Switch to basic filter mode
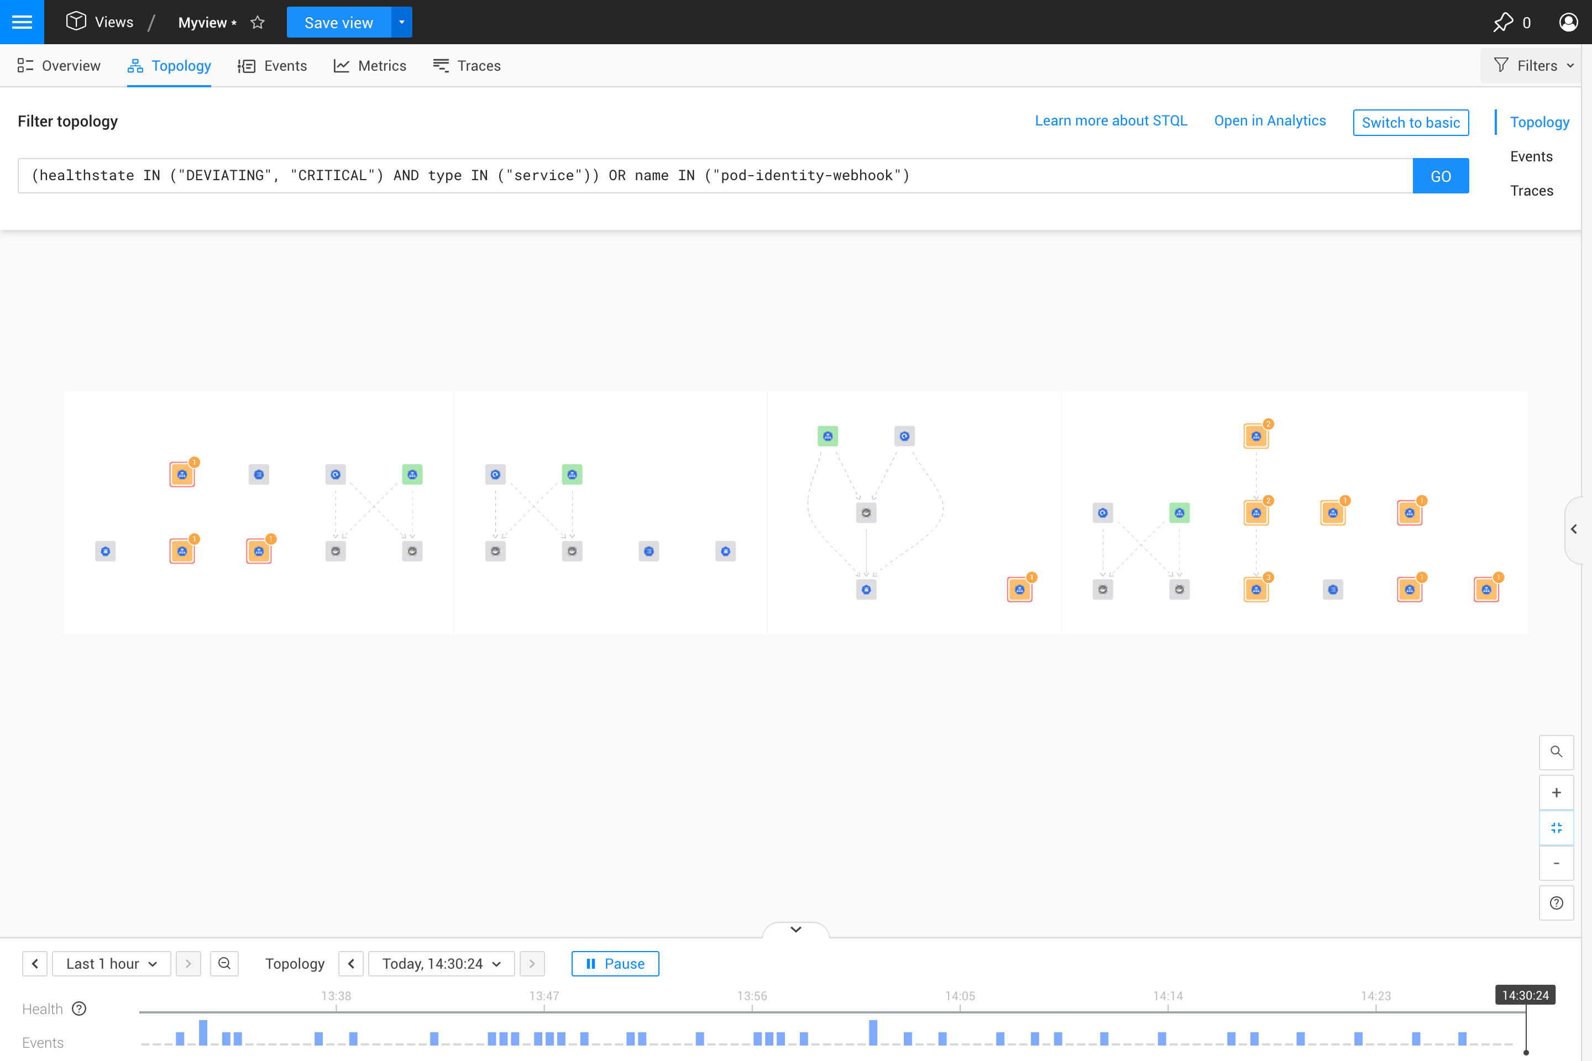The height and width of the screenshot is (1061, 1592). pyautogui.click(x=1410, y=123)
